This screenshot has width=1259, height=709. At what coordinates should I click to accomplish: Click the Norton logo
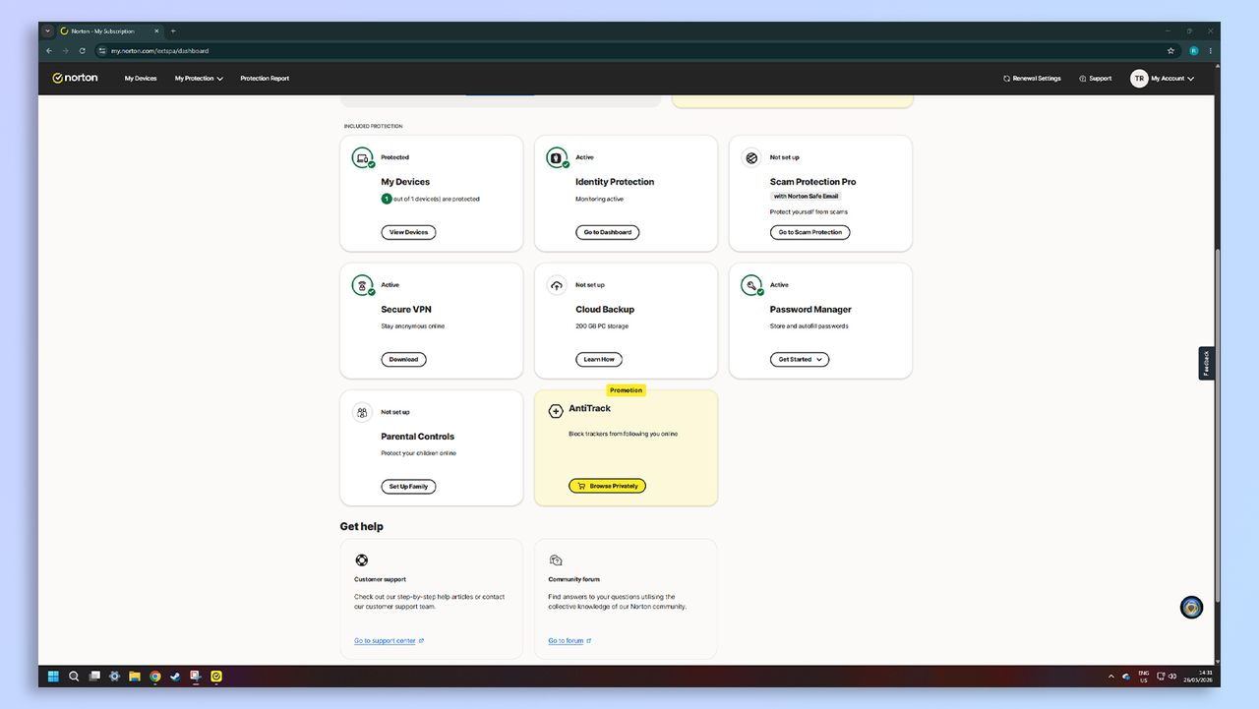[75, 78]
